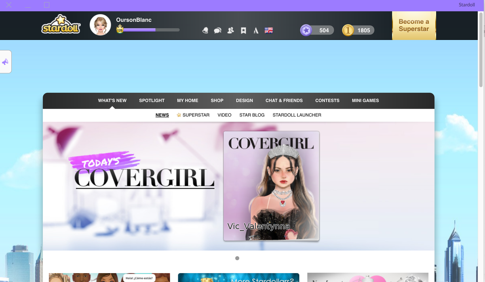485x282 pixels.
Task: Select the Superstar subtab
Action: [x=193, y=115]
